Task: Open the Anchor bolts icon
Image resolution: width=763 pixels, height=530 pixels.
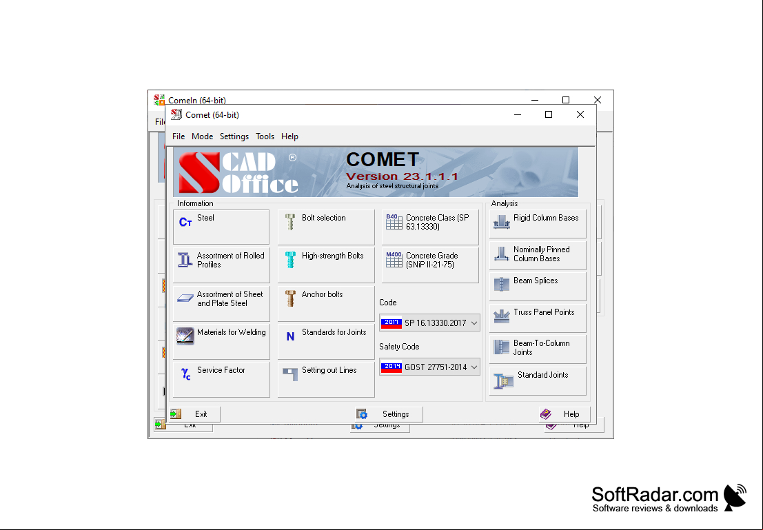Action: click(x=290, y=298)
